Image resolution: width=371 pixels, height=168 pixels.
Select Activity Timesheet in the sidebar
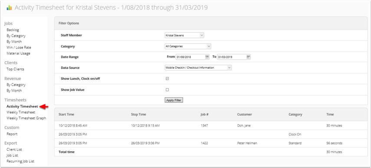pyautogui.click(x=22, y=106)
